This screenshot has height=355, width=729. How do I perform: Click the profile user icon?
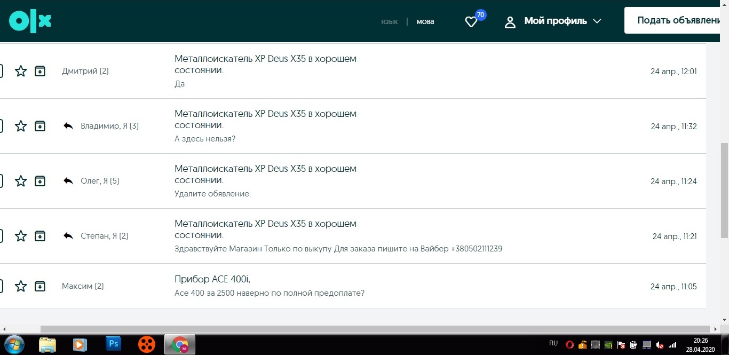(510, 22)
